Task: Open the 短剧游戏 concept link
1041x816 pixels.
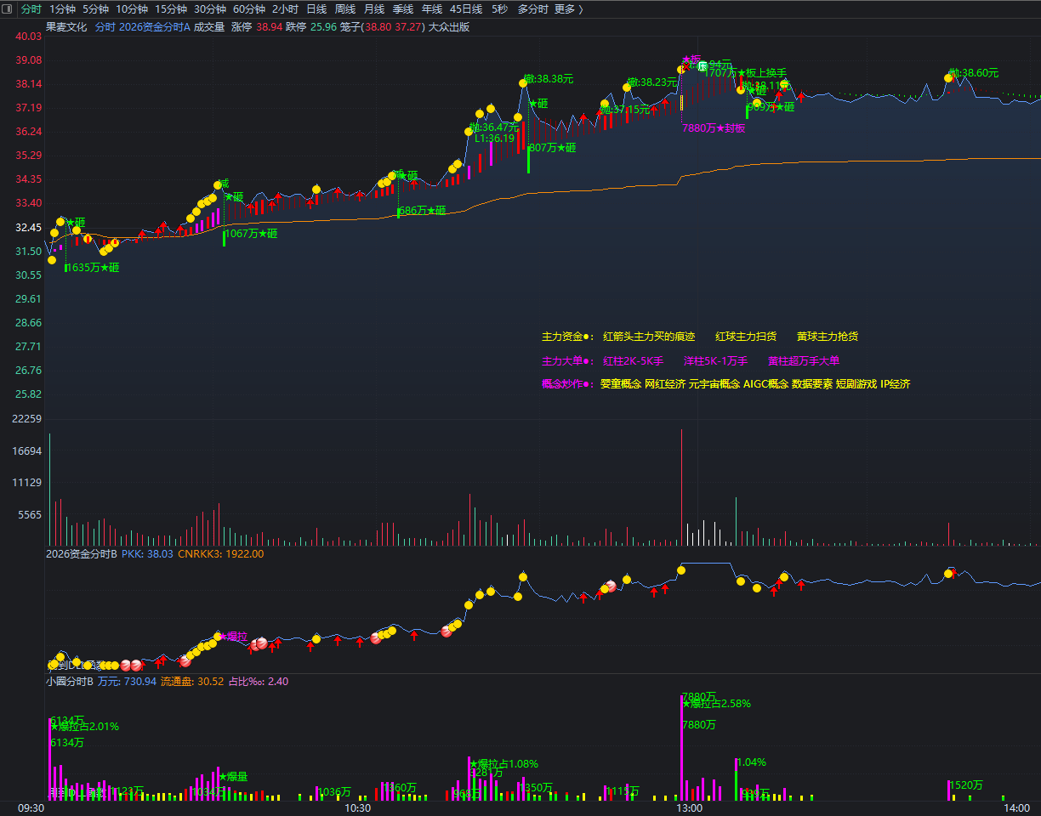Action: [856, 384]
